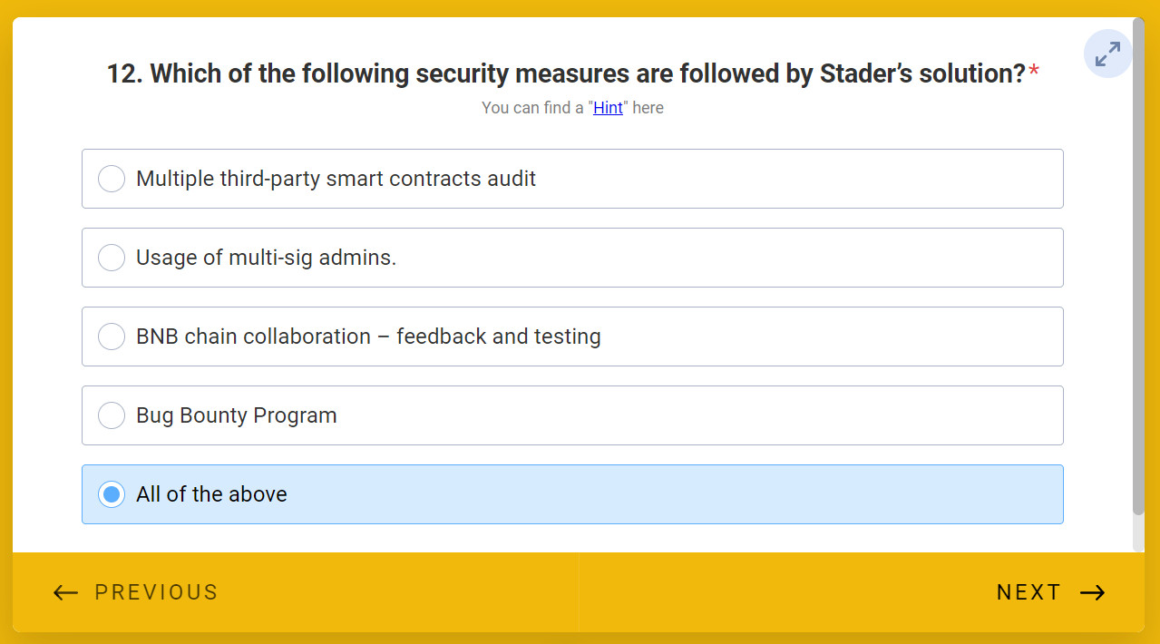
Task: Click "Multiple third-party smart contracts audit" option text
Action: pos(336,179)
